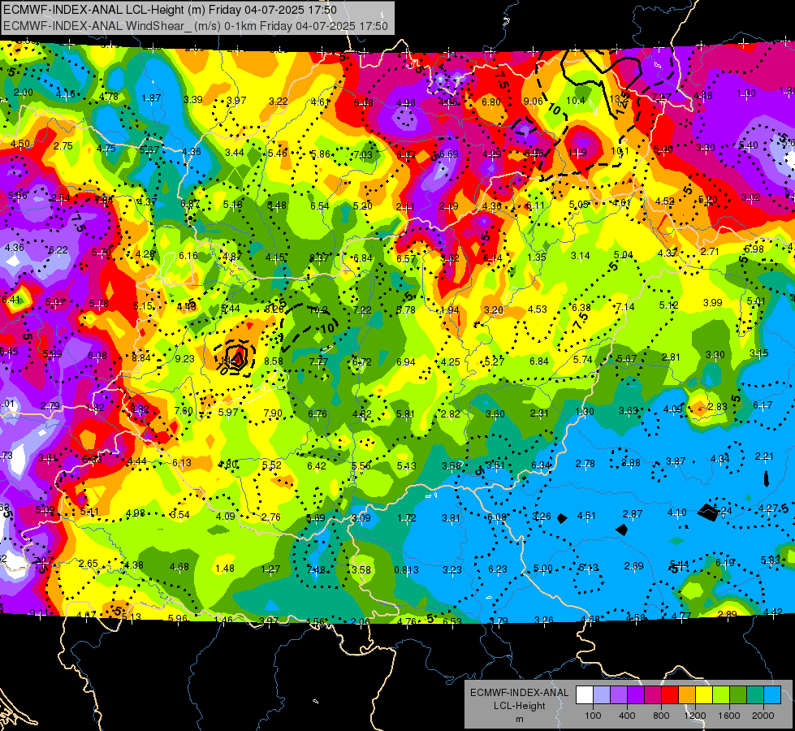
Task: Click the wind shear value 7.60
Action: coord(184,410)
